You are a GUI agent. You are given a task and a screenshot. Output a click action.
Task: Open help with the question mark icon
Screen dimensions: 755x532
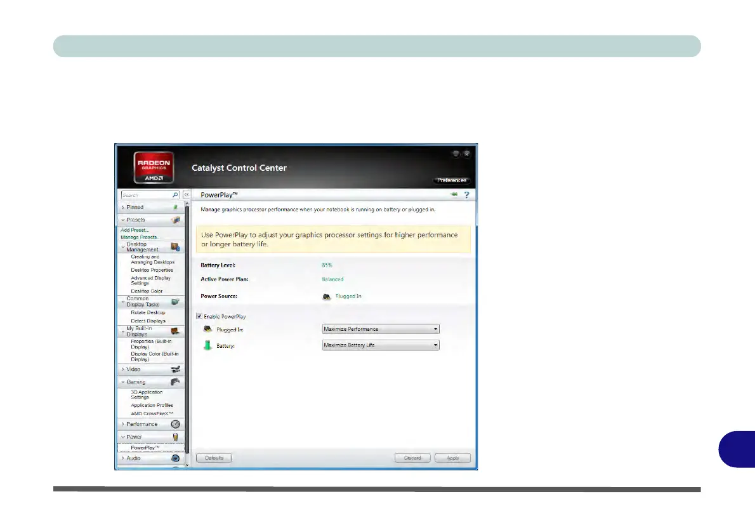[466, 195]
